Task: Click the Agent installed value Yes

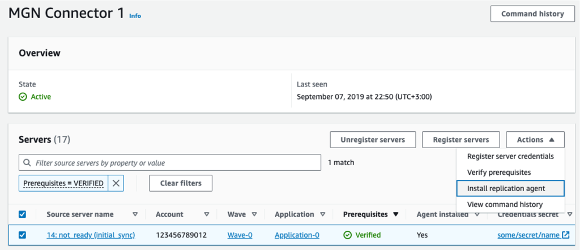Action: (422, 235)
